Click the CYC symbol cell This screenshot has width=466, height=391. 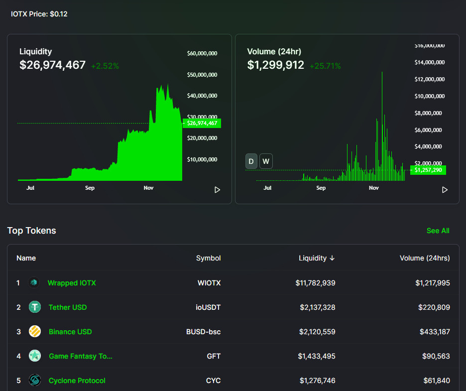click(214, 381)
